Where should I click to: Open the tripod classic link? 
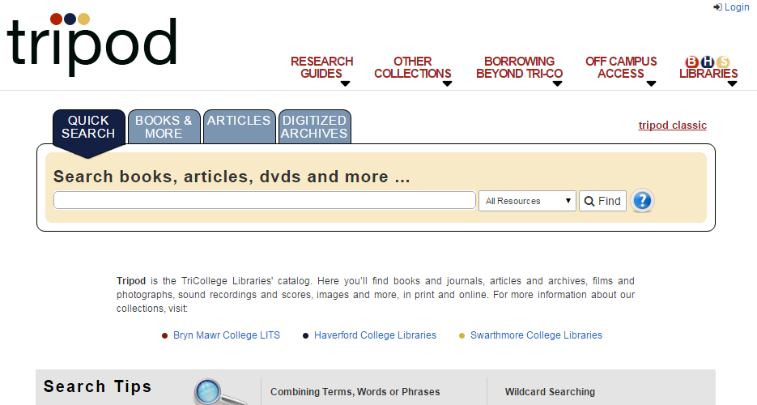click(x=672, y=125)
